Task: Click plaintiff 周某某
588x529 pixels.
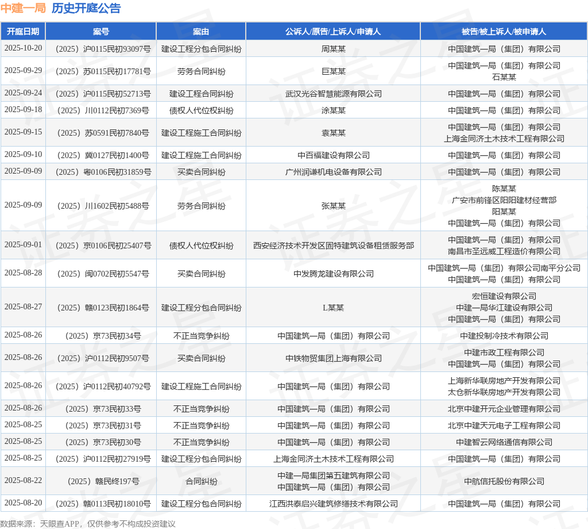Action: (x=333, y=49)
